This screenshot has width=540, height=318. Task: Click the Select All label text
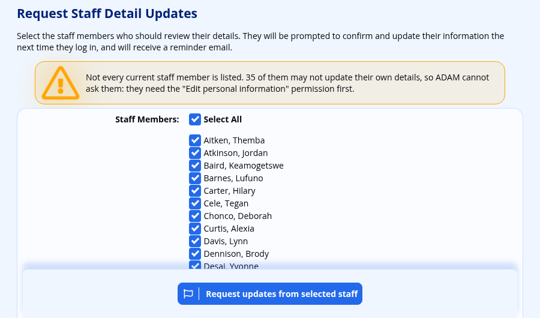click(223, 119)
